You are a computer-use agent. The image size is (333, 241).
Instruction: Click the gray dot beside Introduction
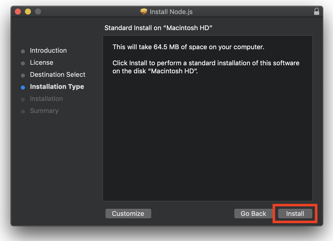(23, 51)
